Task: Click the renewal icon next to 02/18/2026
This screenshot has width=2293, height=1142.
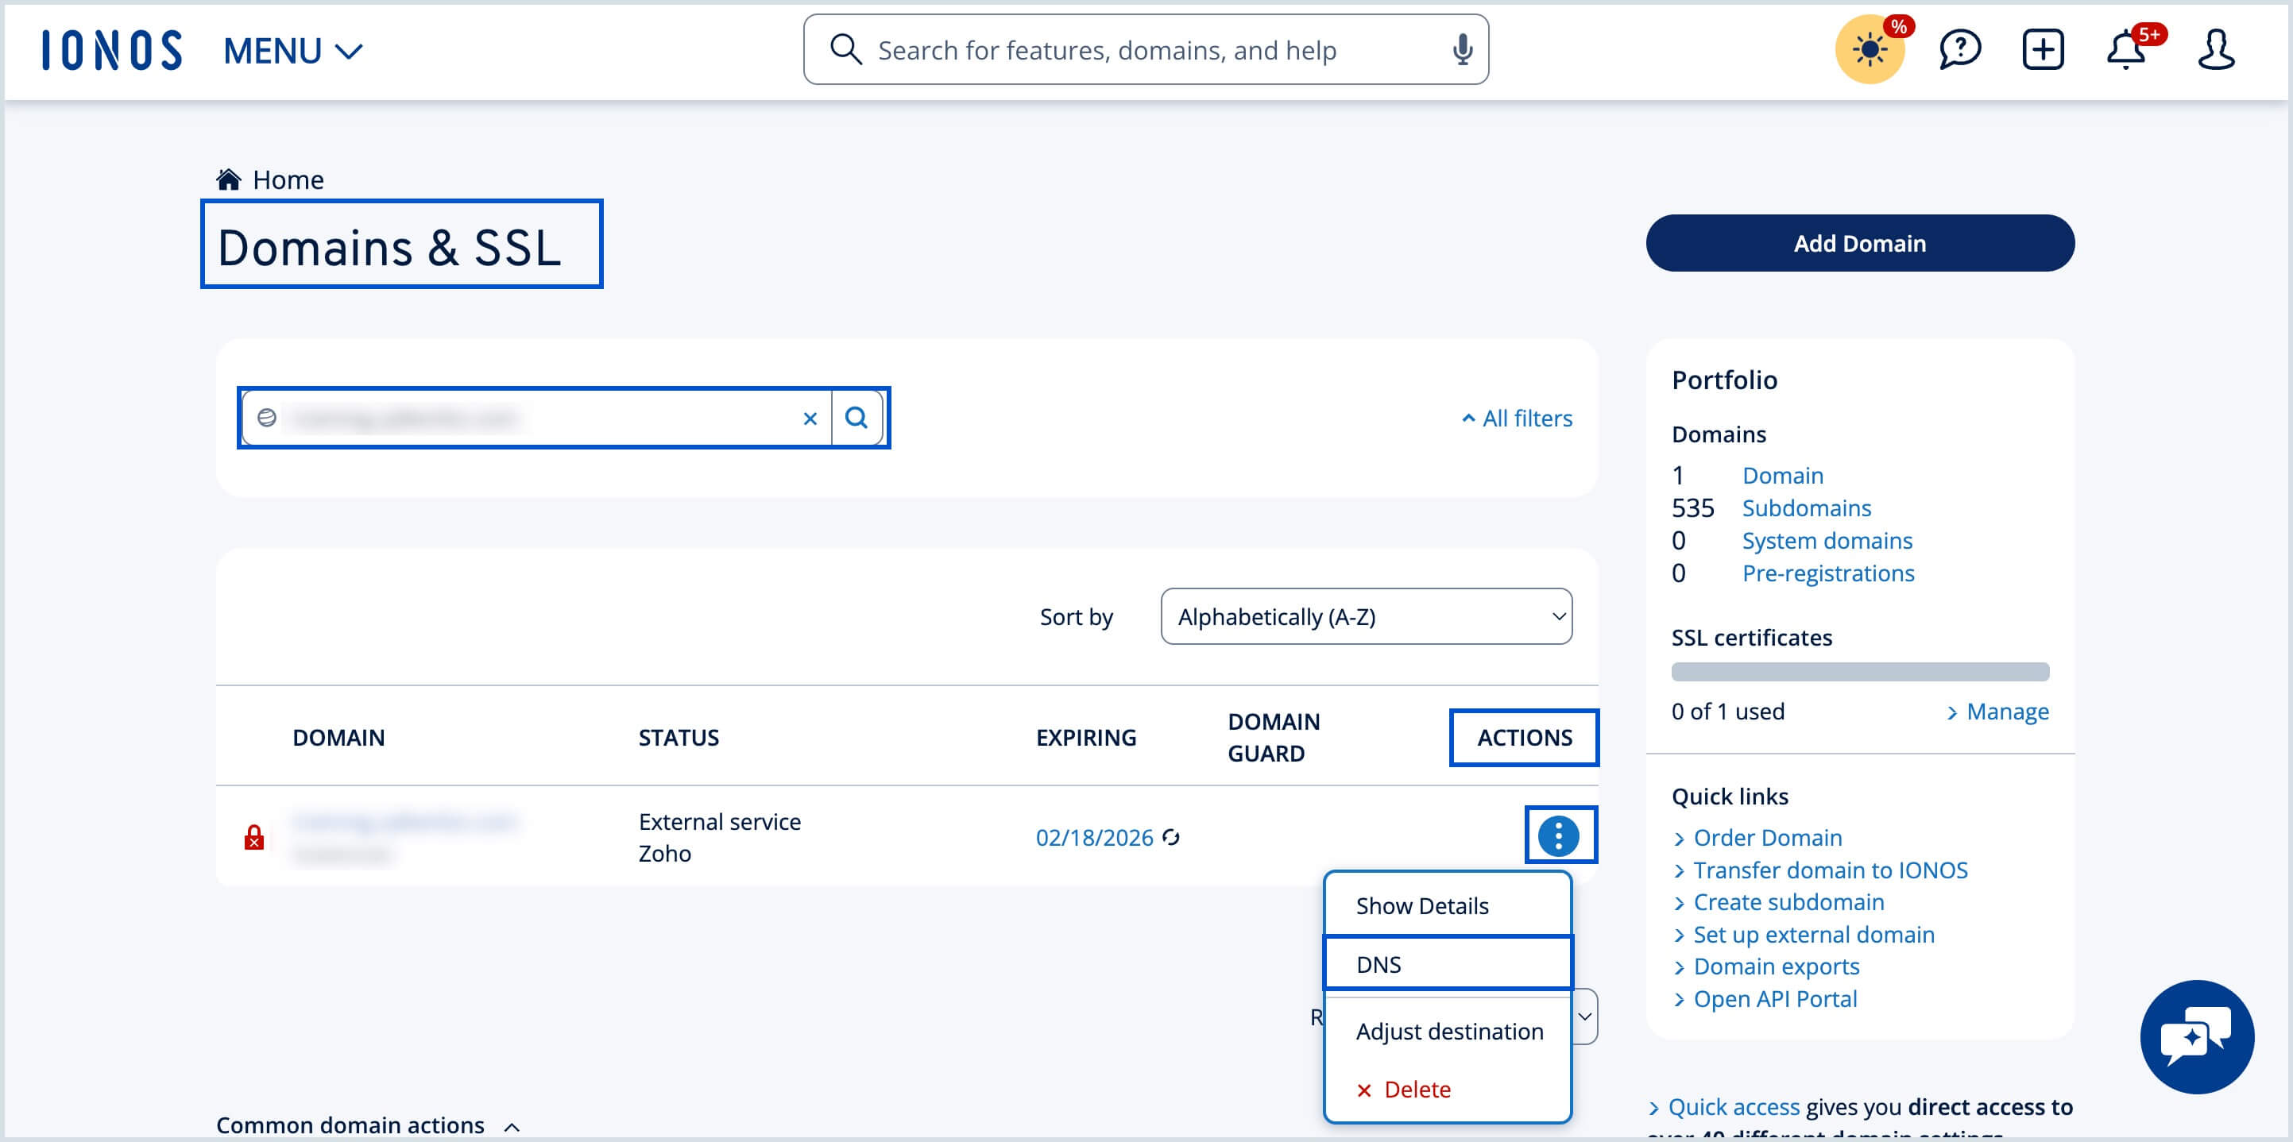Action: coord(1171,837)
